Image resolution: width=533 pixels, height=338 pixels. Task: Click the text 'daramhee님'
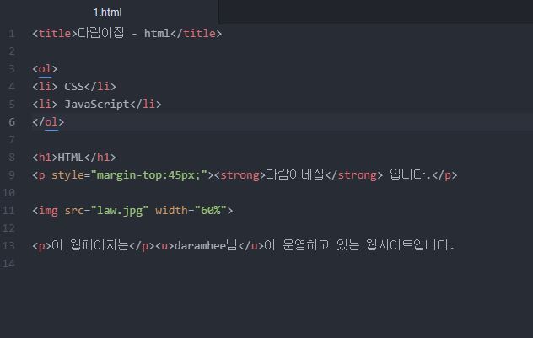[x=206, y=245]
